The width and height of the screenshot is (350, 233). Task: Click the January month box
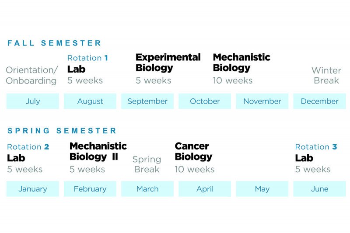click(32, 189)
